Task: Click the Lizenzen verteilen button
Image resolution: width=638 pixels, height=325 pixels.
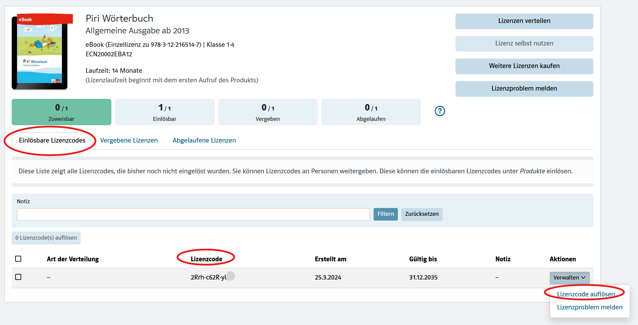Action: (524, 21)
